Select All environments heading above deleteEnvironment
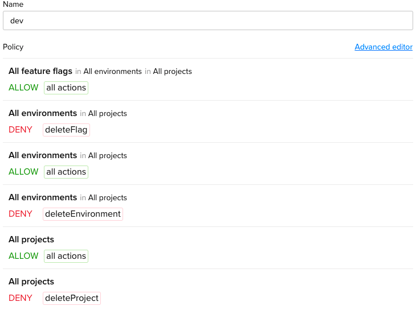416x310 pixels. click(x=43, y=197)
